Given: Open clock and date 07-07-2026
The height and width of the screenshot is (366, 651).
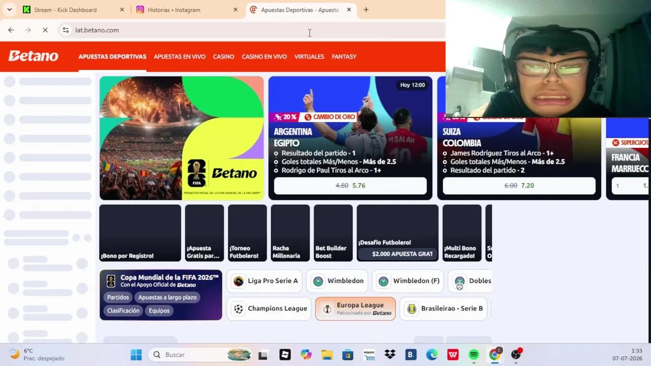Looking at the screenshot, I should [x=628, y=354].
